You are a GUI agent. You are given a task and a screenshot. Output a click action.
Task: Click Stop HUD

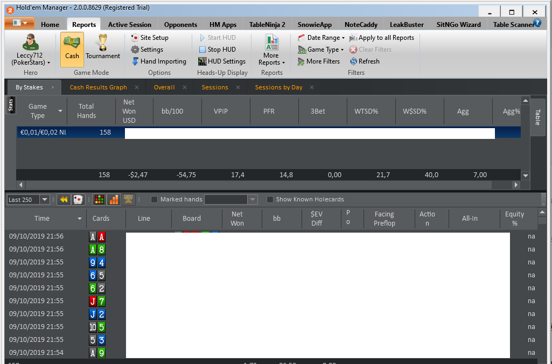(x=218, y=50)
